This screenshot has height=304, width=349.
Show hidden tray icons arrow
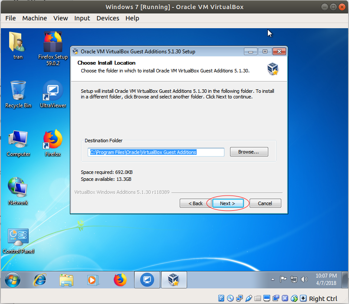273,280
